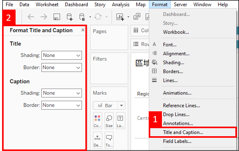The height and width of the screenshot is (151, 239).
Task: Open the Caption Shading dropdown
Action: click(62, 93)
